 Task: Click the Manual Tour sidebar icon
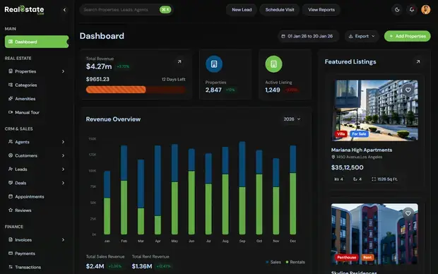(11, 112)
